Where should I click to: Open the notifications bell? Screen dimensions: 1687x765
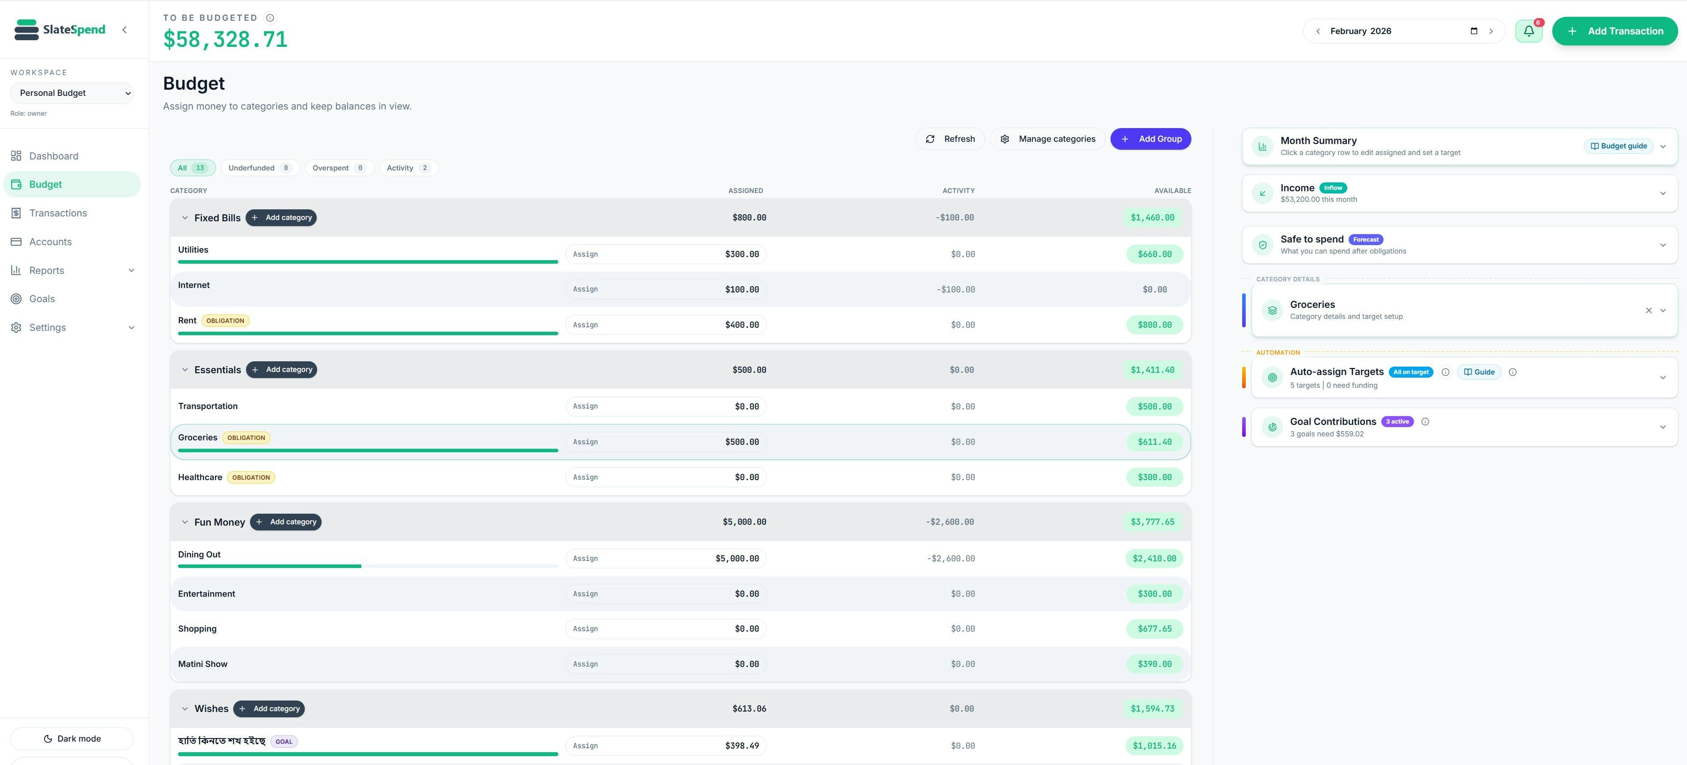coord(1528,31)
